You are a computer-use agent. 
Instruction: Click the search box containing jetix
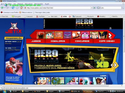point(111,8)
